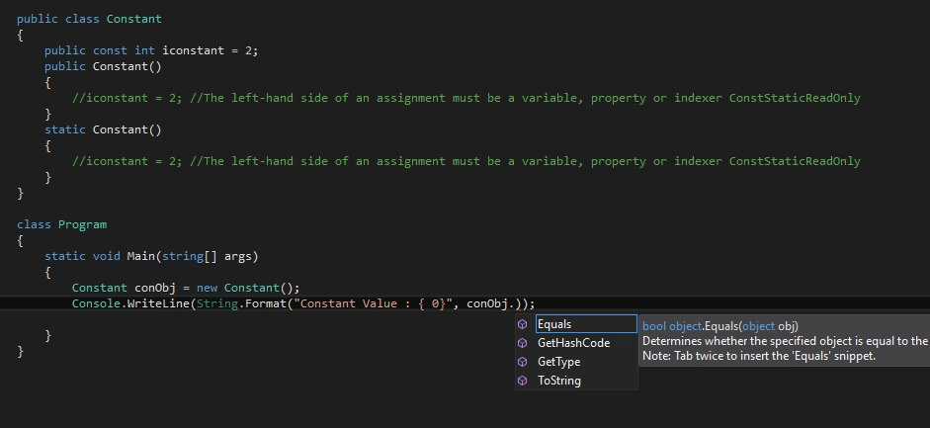The image size is (930, 428).
Task: Click 'String.Format' in the WriteLine call
Action: pos(242,303)
